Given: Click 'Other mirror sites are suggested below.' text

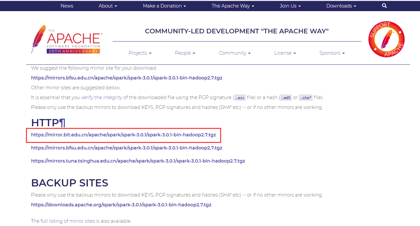Looking at the screenshot, I should (76, 88).
